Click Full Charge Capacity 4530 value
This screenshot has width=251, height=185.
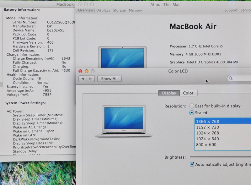click(66, 70)
